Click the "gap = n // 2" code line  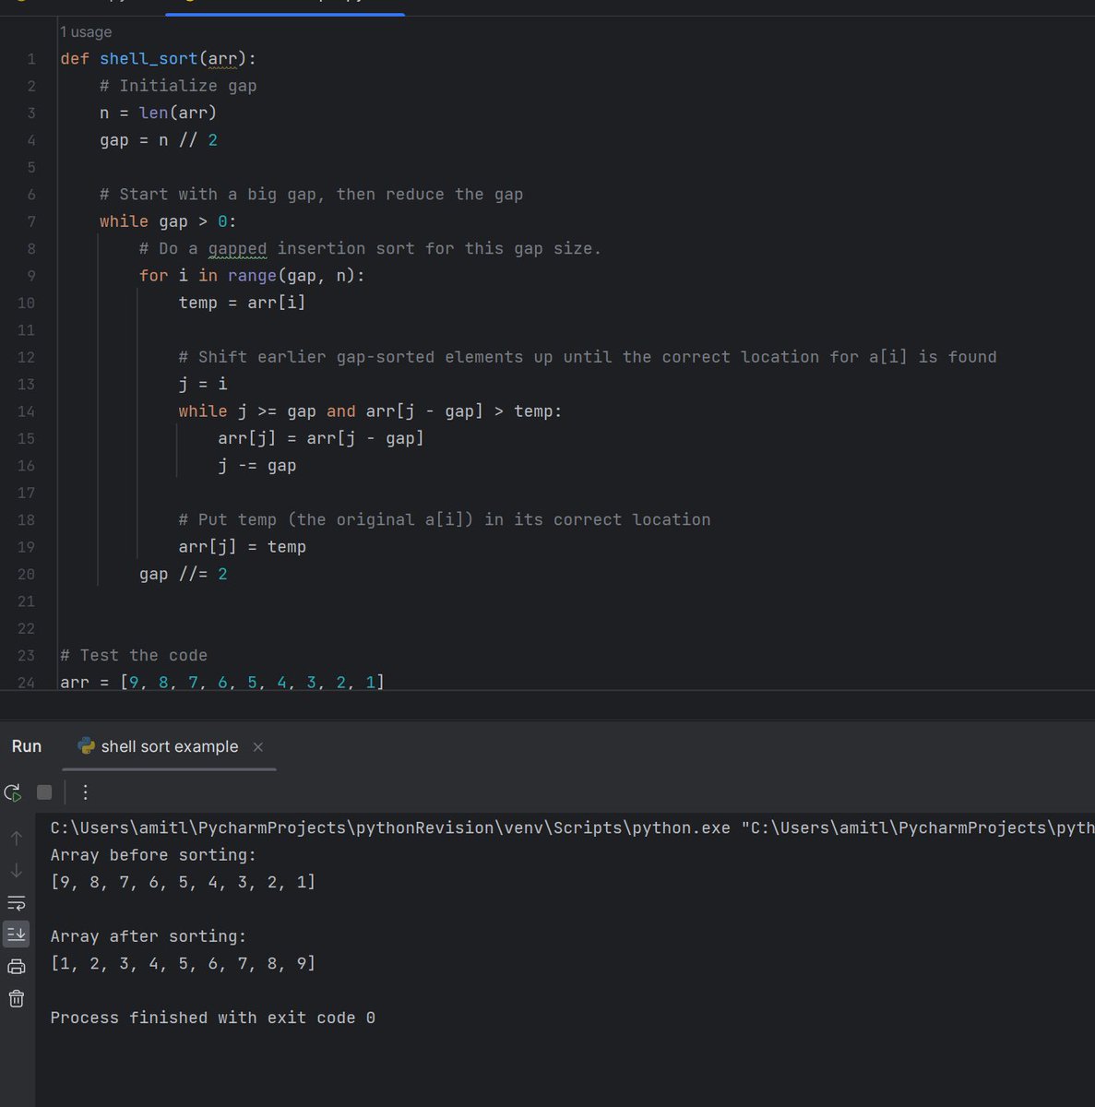[x=159, y=140]
